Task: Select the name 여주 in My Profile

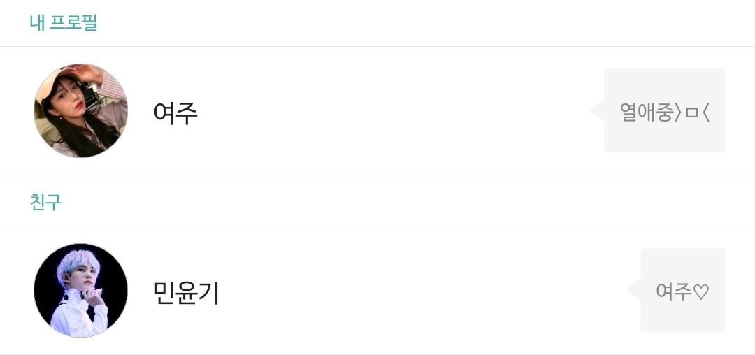Action: (x=175, y=112)
